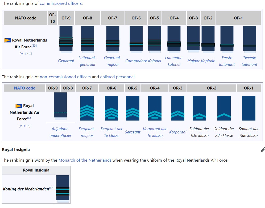Open the Generaal-majoor insignia image
The width and height of the screenshot is (265, 208).
pos(113,40)
